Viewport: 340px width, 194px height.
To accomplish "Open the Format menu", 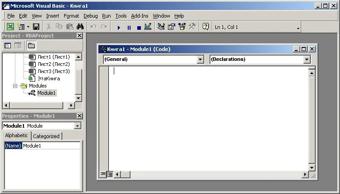I will click(x=71, y=16).
